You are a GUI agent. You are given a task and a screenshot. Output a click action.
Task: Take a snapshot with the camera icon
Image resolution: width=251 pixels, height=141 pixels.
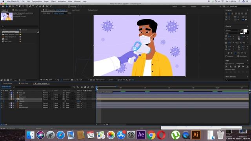(72, 80)
